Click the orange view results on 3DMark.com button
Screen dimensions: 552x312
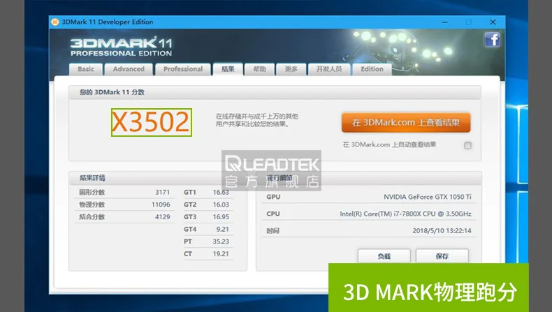(406, 122)
